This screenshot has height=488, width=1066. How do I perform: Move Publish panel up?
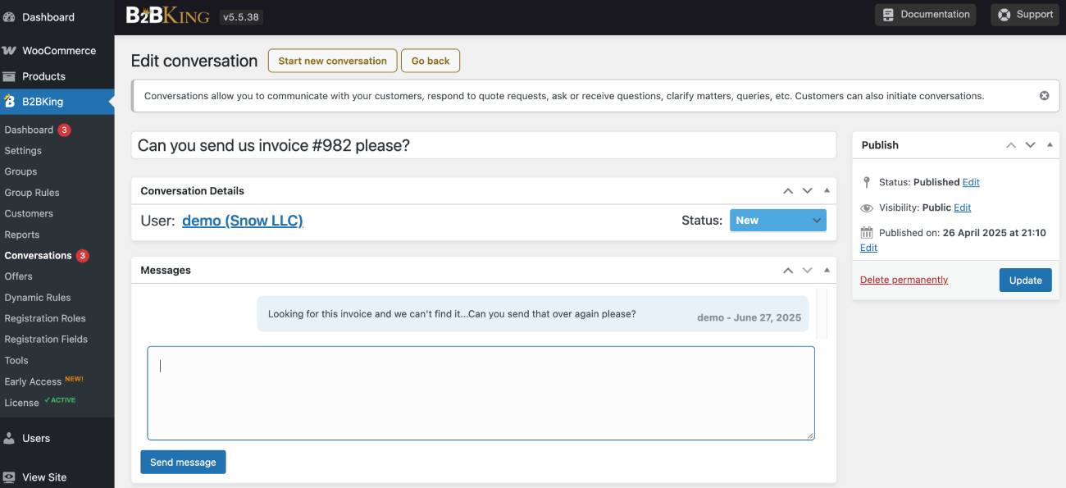[x=1011, y=145]
